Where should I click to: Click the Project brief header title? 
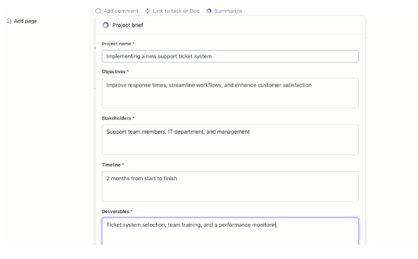tap(128, 25)
